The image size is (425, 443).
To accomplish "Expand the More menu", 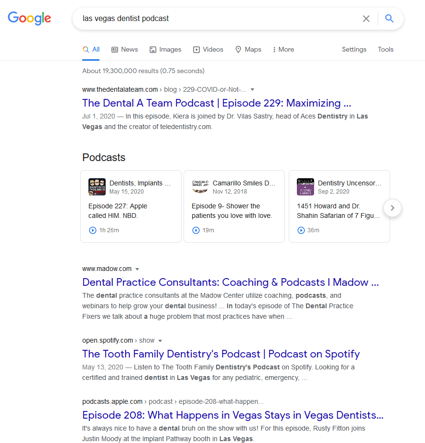I will 283,49.
